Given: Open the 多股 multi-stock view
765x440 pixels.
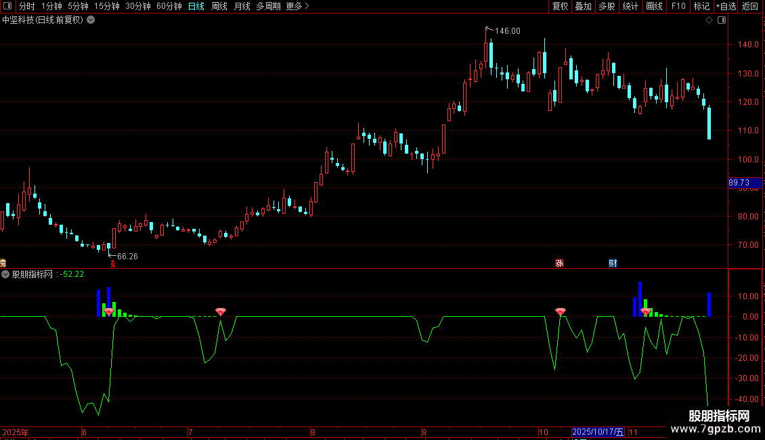Looking at the screenshot, I should click(x=607, y=6).
